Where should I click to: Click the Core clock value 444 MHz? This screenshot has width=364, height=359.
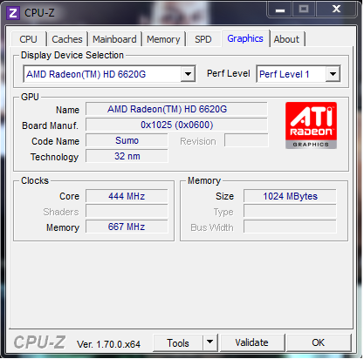point(127,196)
